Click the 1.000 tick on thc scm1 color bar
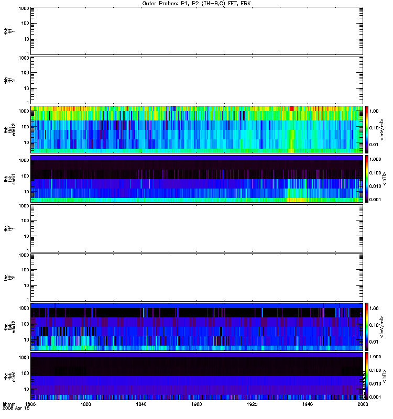This screenshot has width=393, height=419. tap(375, 357)
